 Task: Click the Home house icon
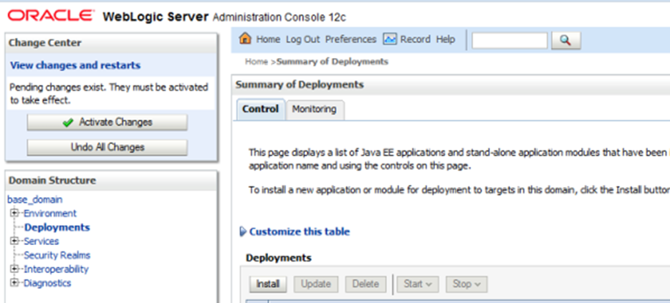pyautogui.click(x=245, y=39)
